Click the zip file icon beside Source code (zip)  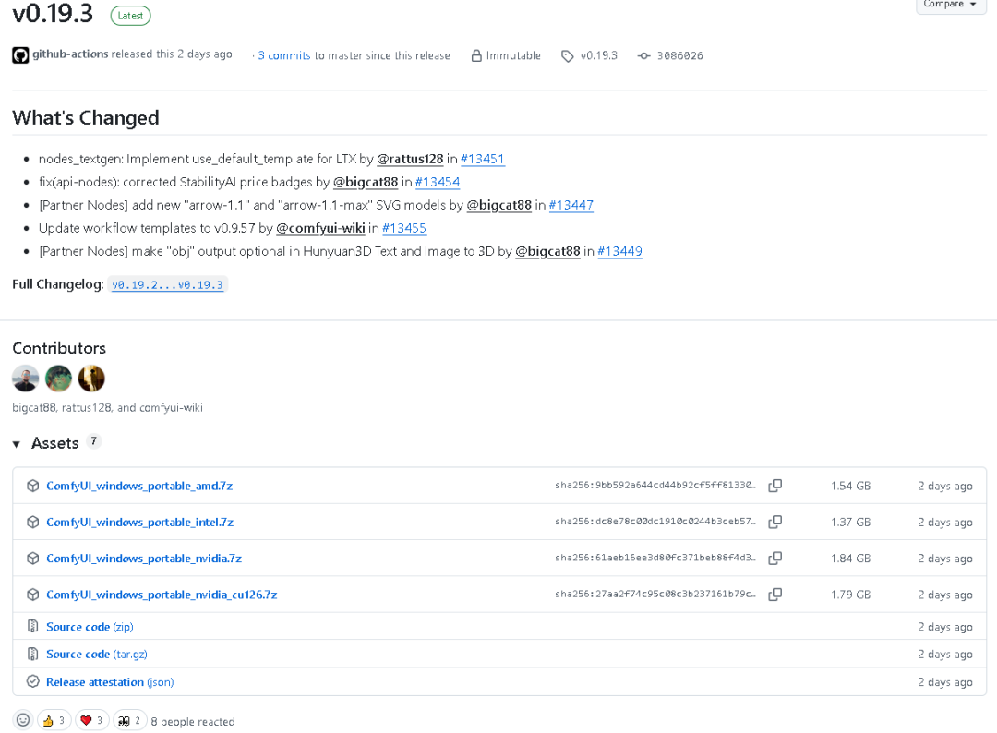pos(33,626)
